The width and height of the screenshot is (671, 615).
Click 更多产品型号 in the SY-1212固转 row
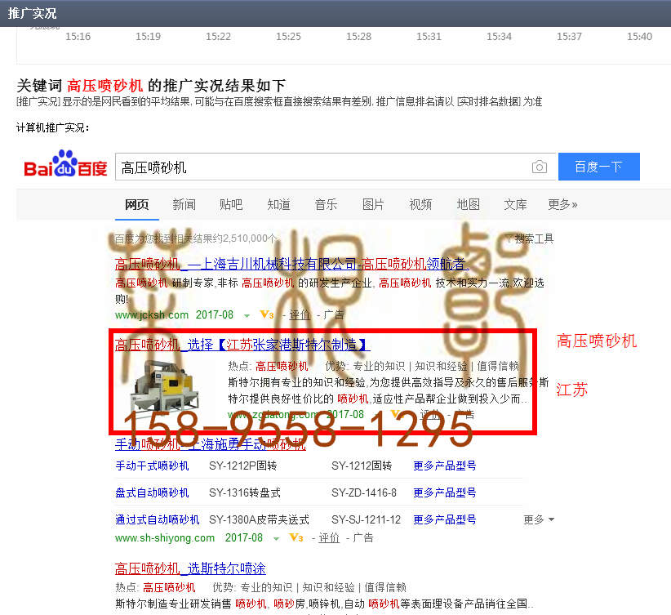pyautogui.click(x=445, y=466)
